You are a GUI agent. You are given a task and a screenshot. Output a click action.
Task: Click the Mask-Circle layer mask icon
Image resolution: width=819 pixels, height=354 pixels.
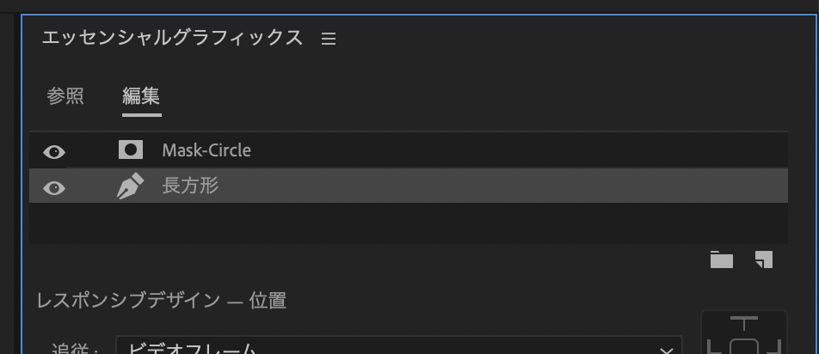(130, 150)
